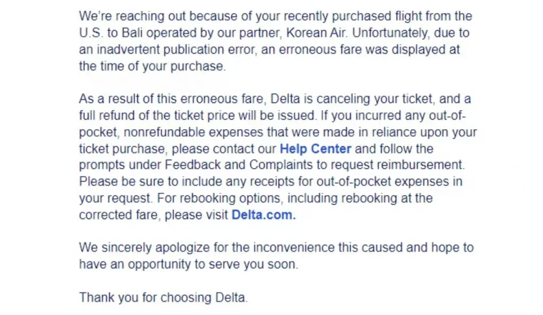Click the phrase 'For rebooking options'

coord(220,198)
